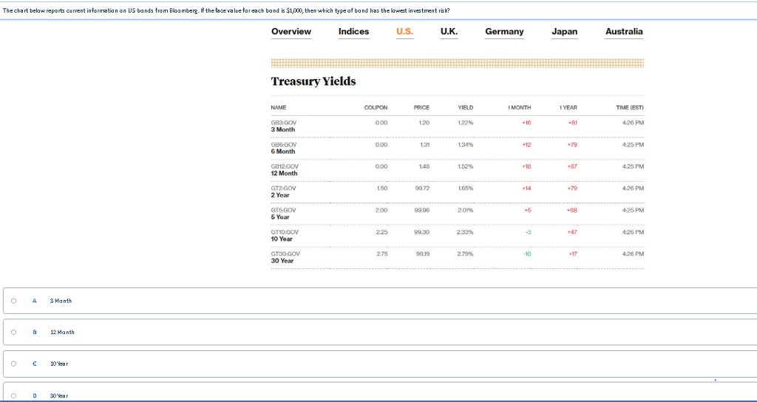Click the 1 YEAR column header

coord(568,108)
